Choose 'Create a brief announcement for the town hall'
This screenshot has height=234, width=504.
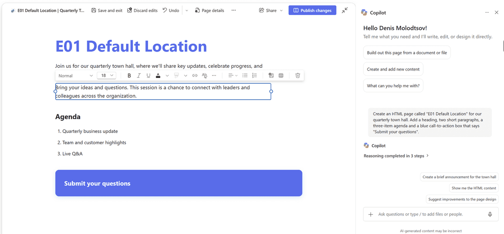point(459,177)
